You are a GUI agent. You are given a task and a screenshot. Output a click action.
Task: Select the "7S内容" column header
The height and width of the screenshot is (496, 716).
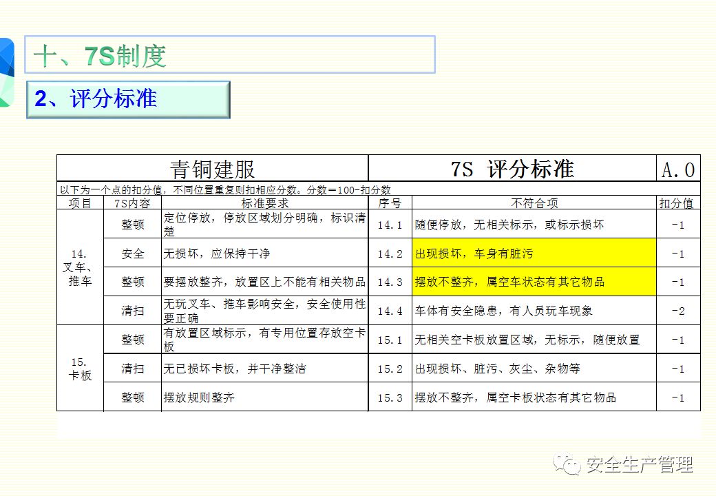click(x=132, y=203)
